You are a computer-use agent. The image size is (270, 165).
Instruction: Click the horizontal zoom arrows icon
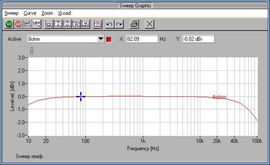(58, 24)
